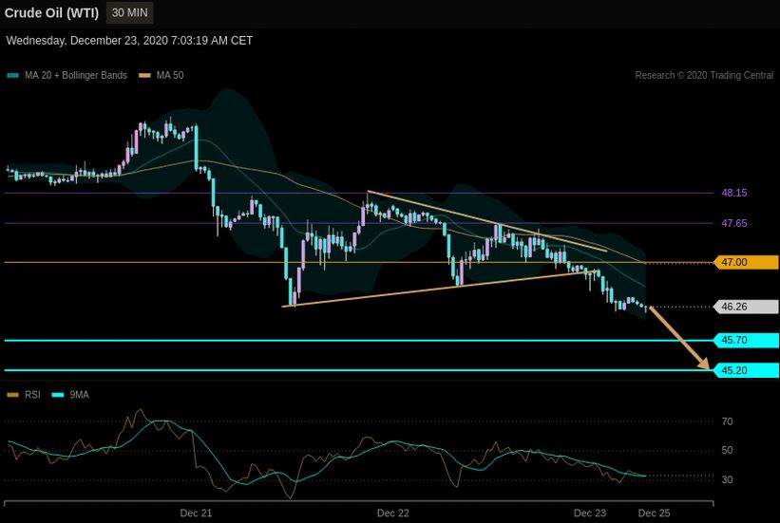
Task: Click the RSI 50 axis label
Action: coord(727,451)
